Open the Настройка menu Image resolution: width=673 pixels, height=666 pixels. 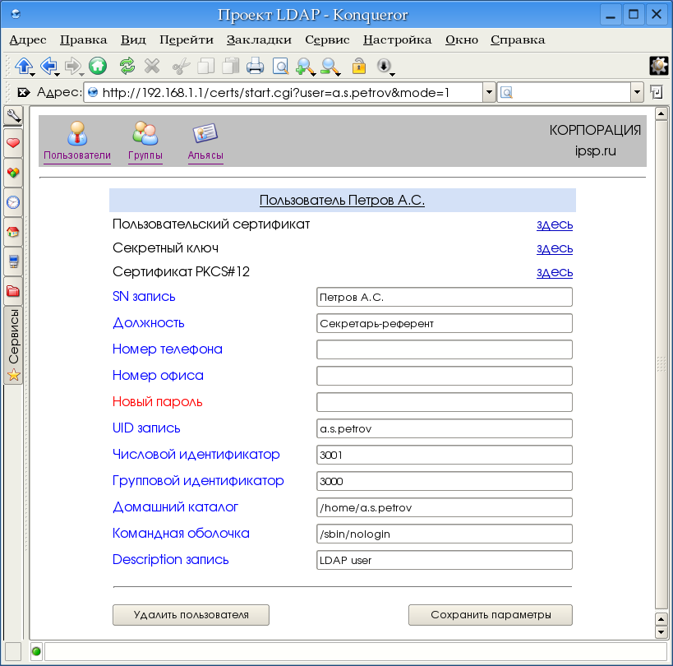click(397, 39)
